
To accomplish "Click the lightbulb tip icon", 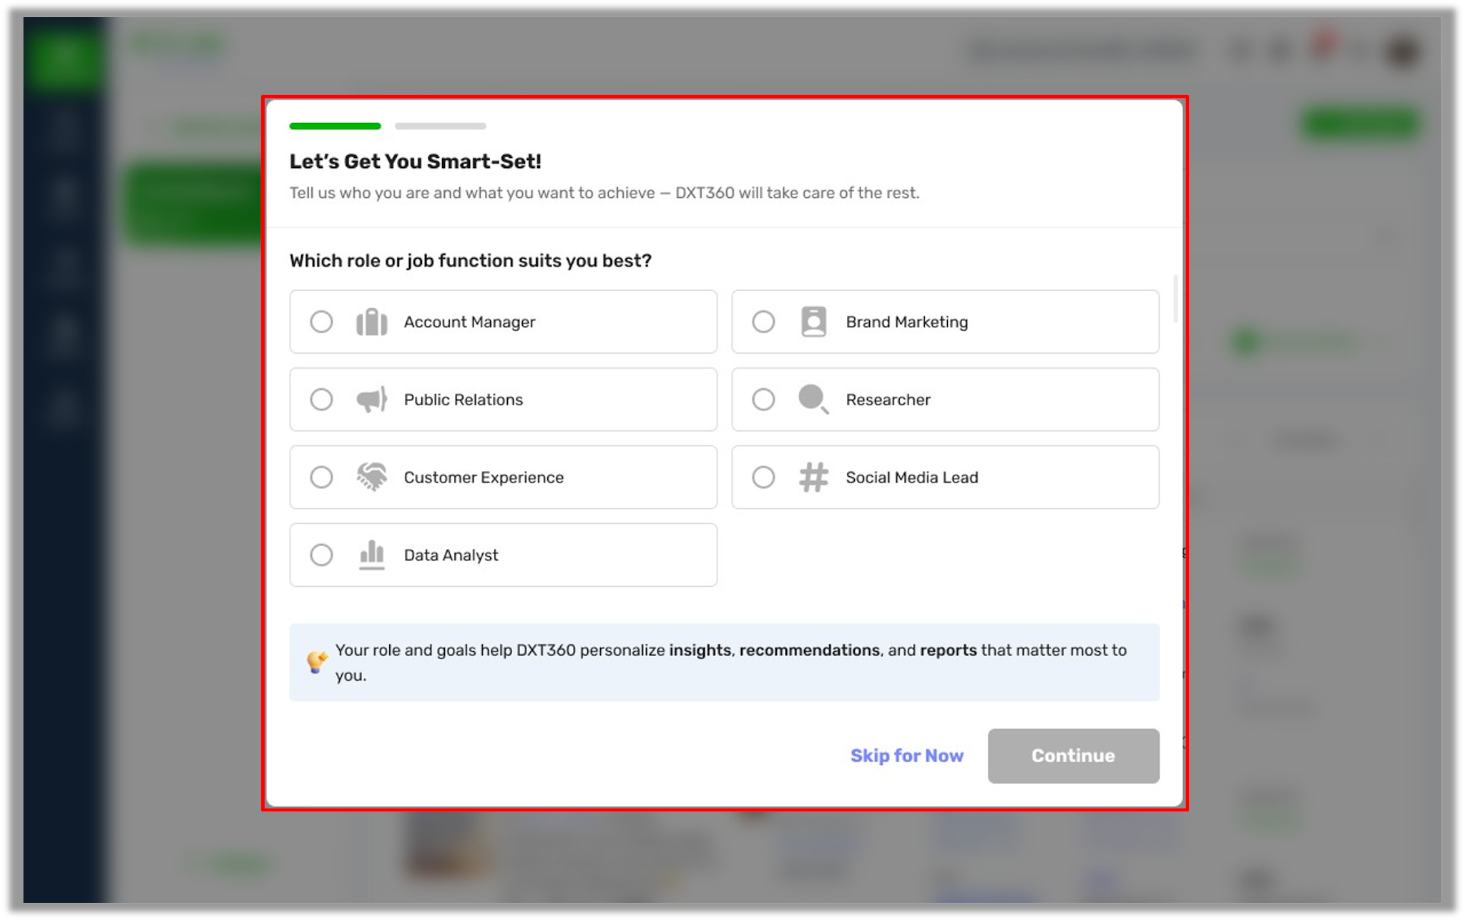I will [317, 662].
